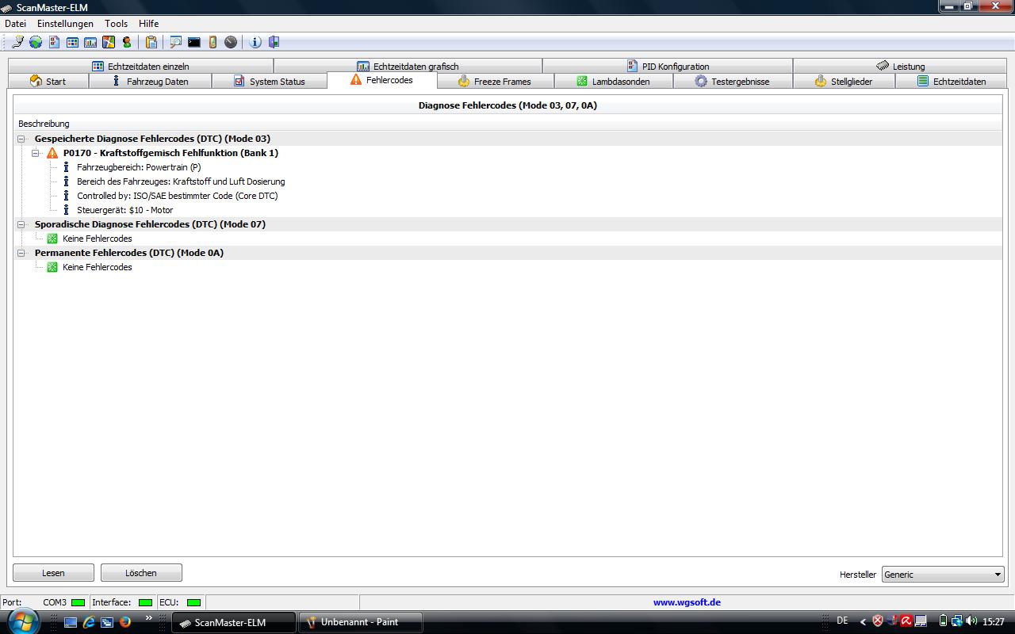Click the blue info toolbar icon

(x=255, y=42)
